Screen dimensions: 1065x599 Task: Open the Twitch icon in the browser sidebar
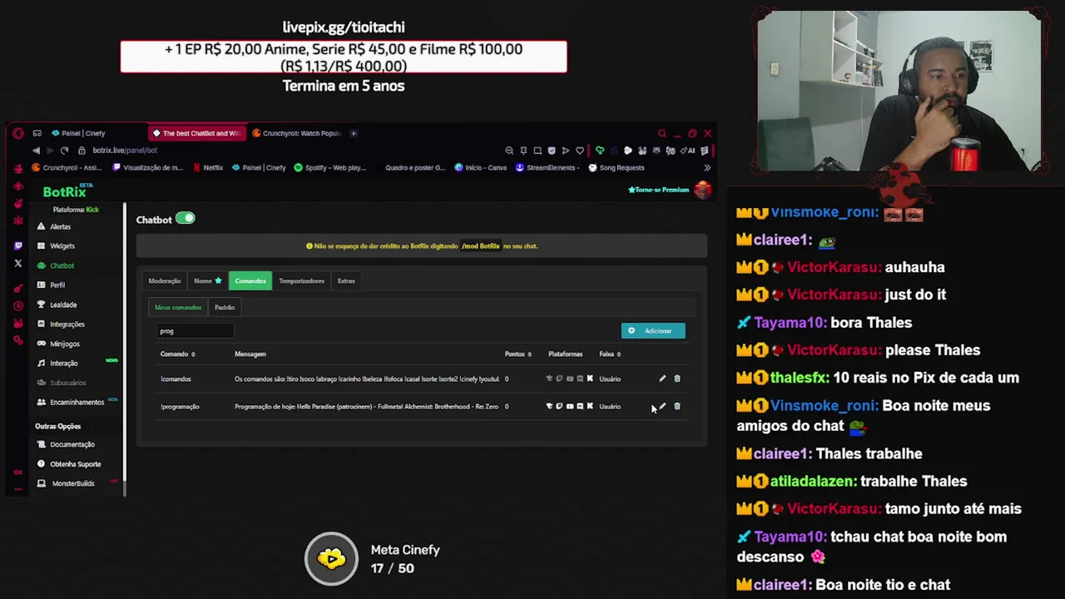tap(18, 245)
